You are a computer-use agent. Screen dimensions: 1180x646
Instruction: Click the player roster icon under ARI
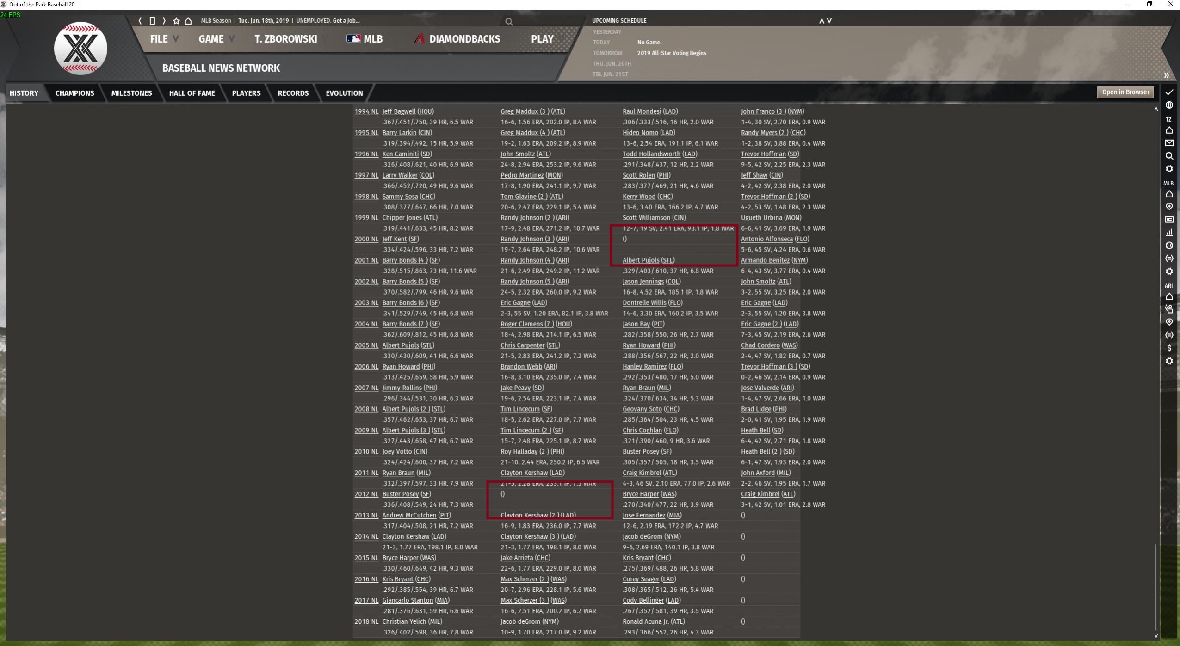pyautogui.click(x=1169, y=309)
